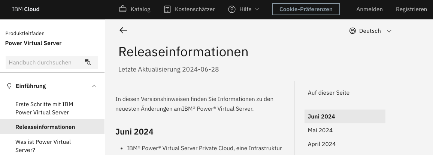Collapse the Einführung section chevron
The width and height of the screenshot is (433, 155).
point(94,86)
